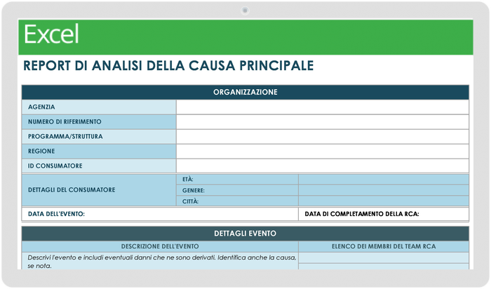The width and height of the screenshot is (491, 289).
Task: Click the ETÀ: label cell
Action: pyautogui.click(x=237, y=180)
